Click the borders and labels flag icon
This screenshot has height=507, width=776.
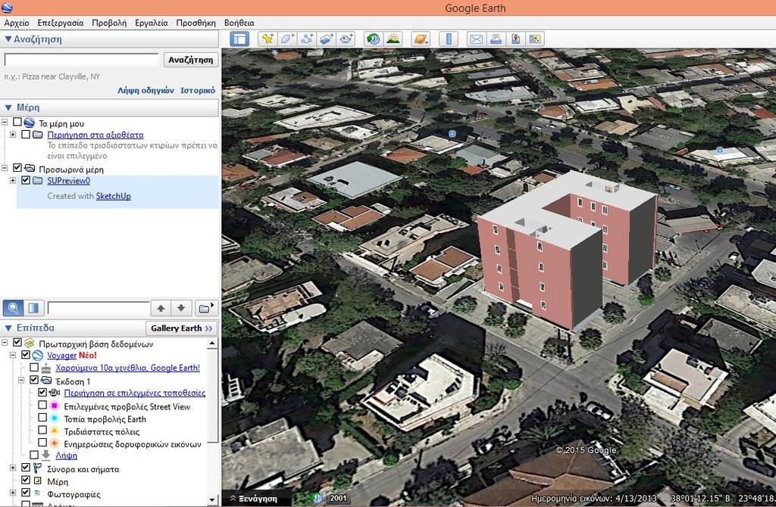(x=38, y=468)
